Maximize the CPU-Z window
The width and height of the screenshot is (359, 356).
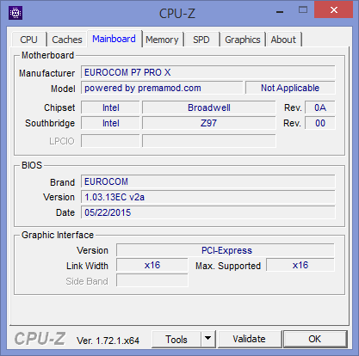click(303, 10)
